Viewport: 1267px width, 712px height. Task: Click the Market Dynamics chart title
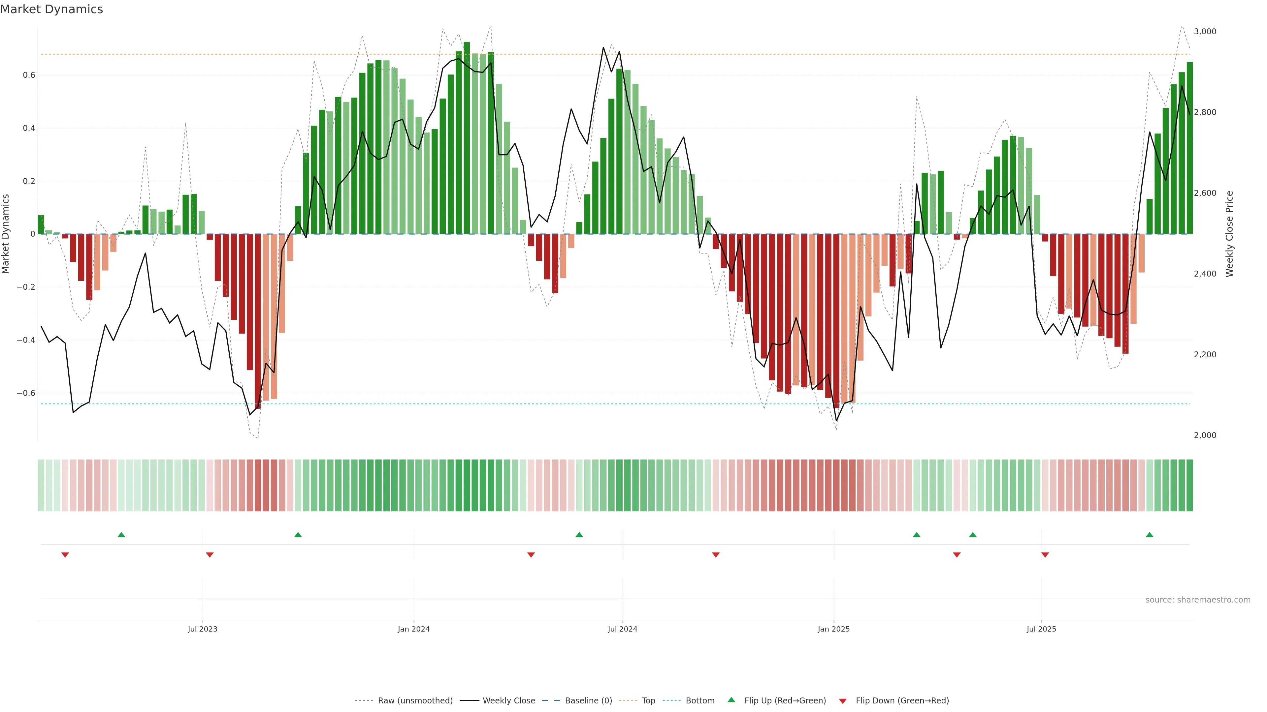pyautogui.click(x=52, y=9)
